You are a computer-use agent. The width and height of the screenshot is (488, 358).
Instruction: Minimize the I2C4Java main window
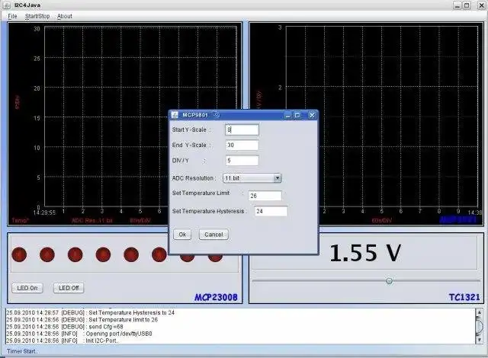457,5
